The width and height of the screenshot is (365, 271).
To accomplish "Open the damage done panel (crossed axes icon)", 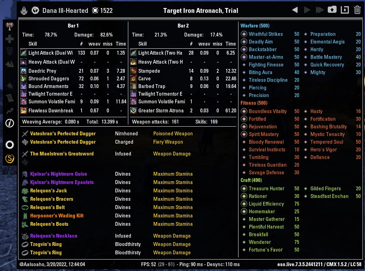I will pos(9,26).
